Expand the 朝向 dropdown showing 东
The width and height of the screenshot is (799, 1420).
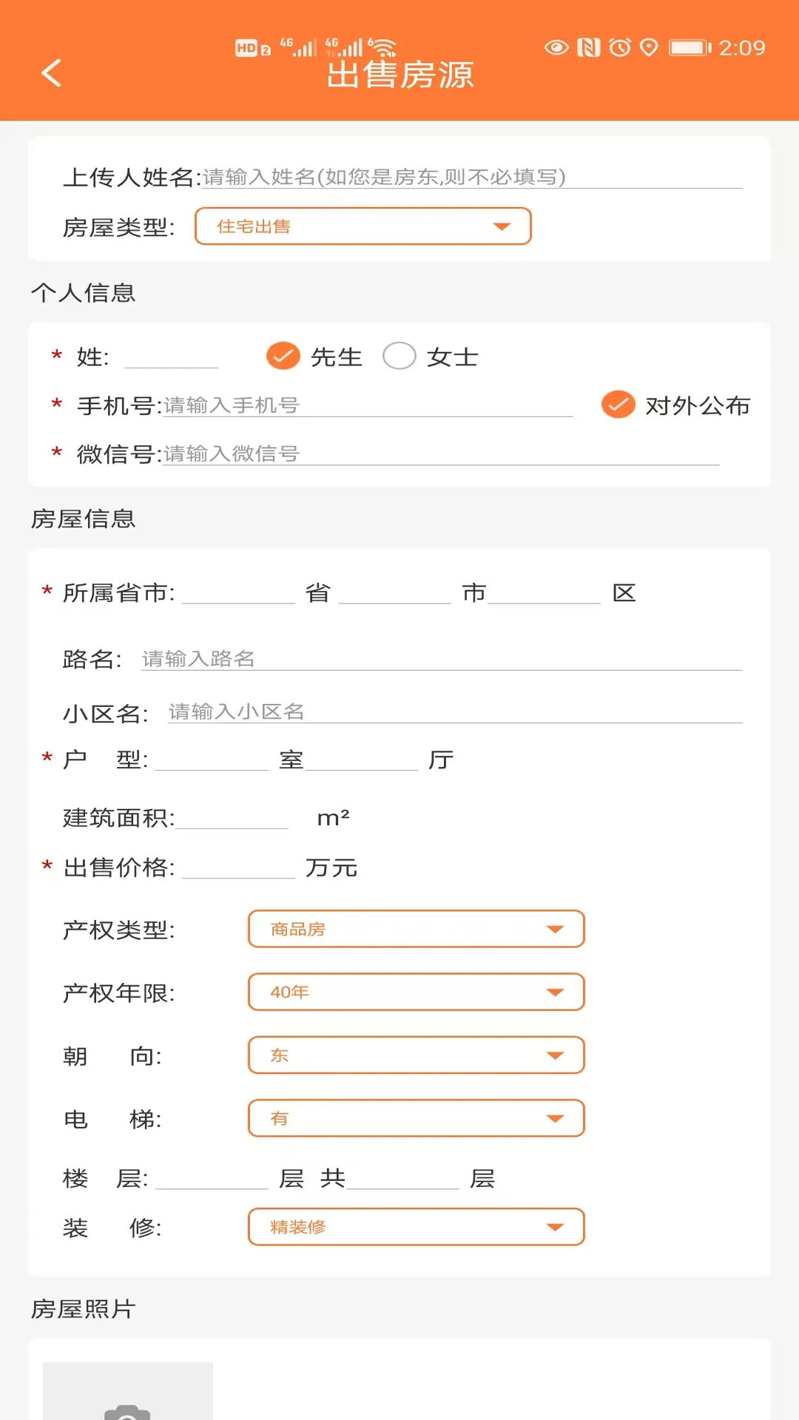click(x=416, y=1055)
